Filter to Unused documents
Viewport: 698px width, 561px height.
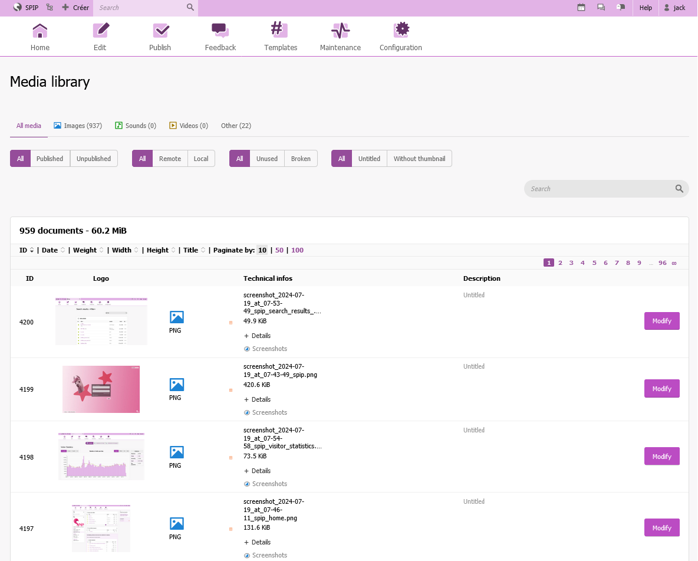(x=266, y=159)
